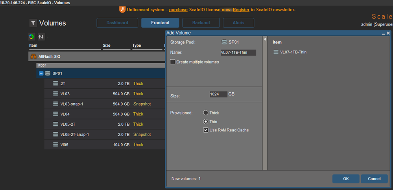393x190 pixels.
Task: Follow the Register newsletter link
Action: (241, 10)
